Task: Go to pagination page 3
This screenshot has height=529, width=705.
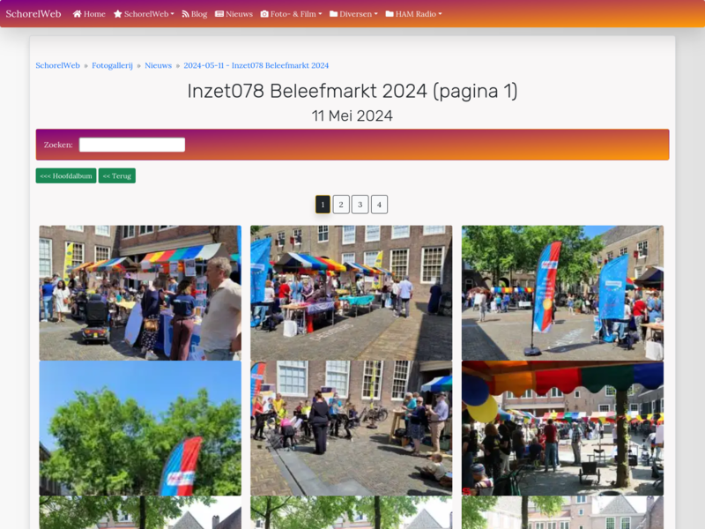Action: [360, 205]
